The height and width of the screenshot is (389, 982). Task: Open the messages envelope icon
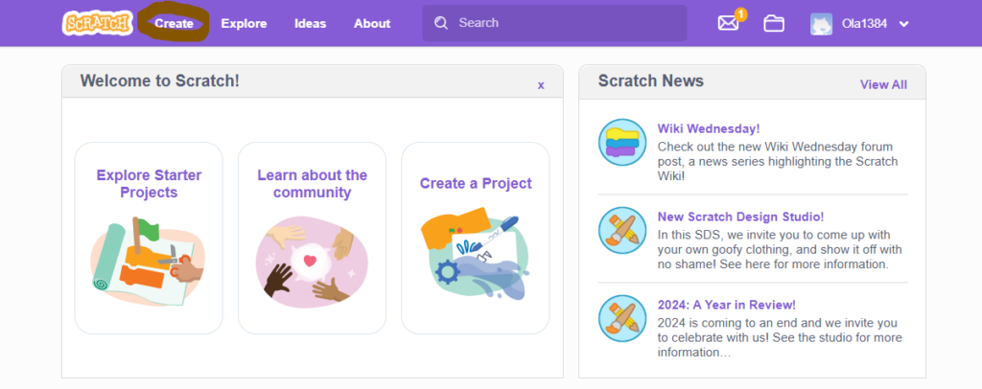point(729,23)
